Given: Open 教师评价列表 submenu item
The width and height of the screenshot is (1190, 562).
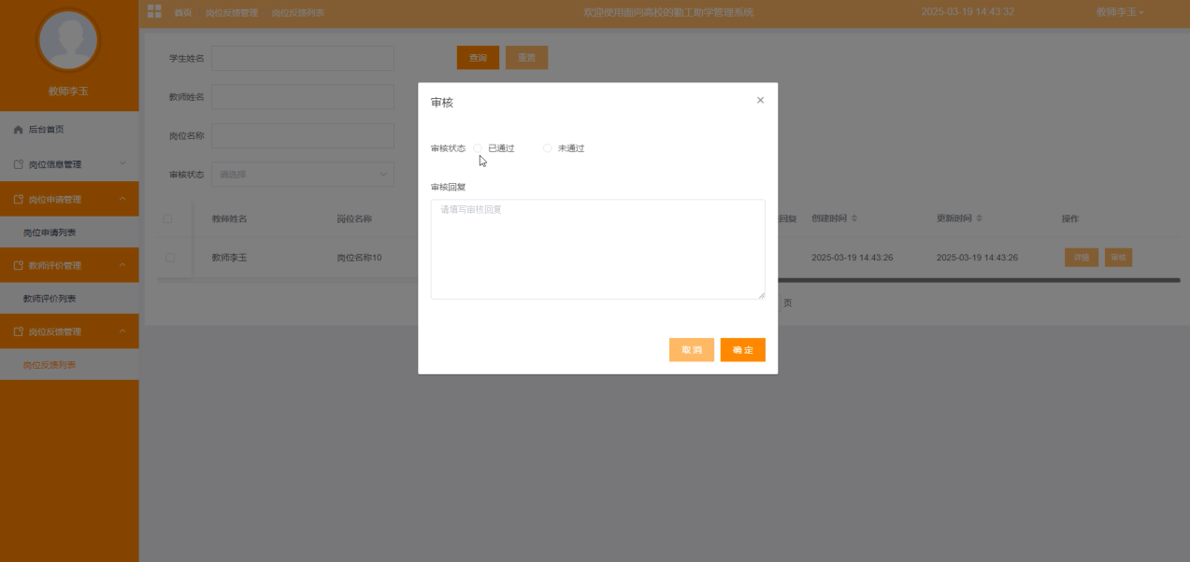Looking at the screenshot, I should click(x=69, y=299).
